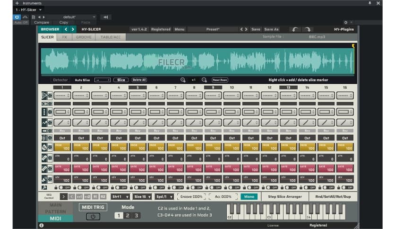395x229 pixels.
Task: Click the probability percent row icon
Action: 44,147
